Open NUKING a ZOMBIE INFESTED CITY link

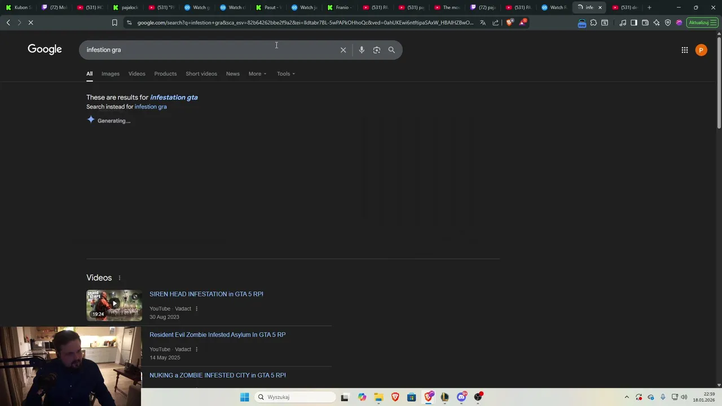tap(218, 376)
